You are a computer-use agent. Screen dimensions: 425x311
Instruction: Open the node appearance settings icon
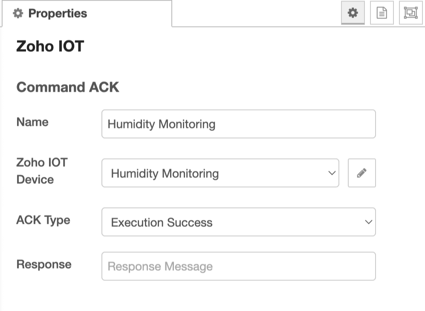[411, 13]
